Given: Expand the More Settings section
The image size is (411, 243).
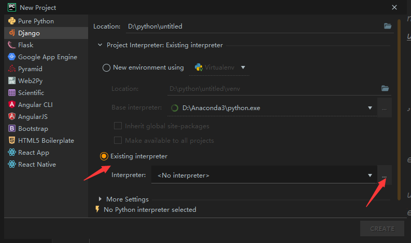Looking at the screenshot, I should click(101, 199).
